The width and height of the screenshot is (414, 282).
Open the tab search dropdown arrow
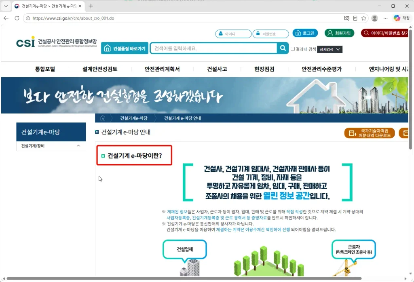coord(6,6)
